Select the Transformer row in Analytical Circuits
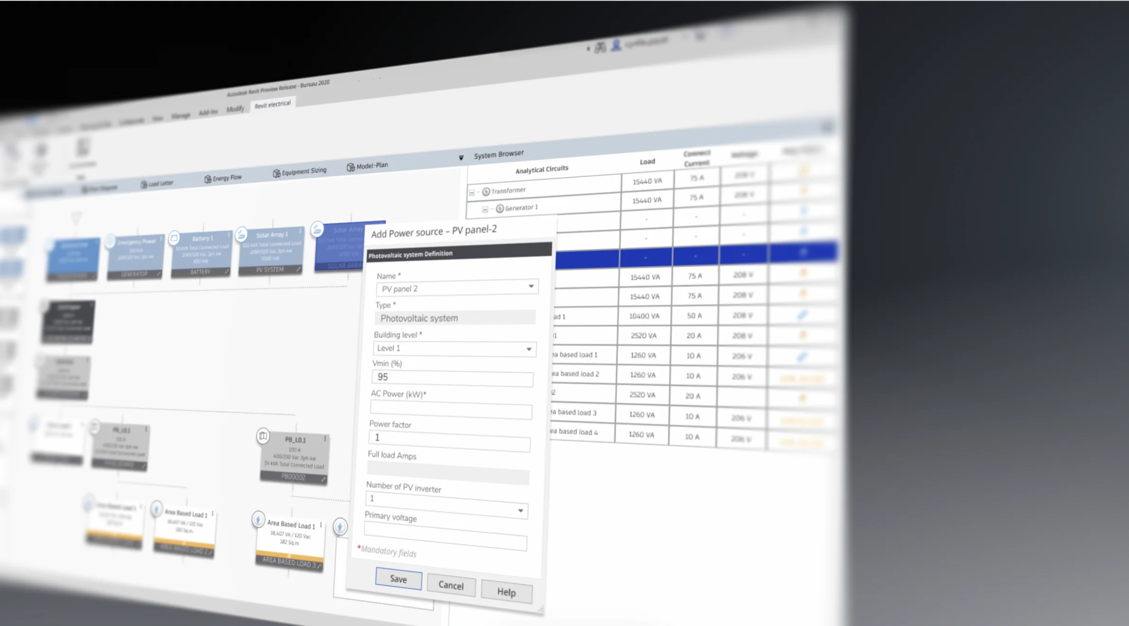Image resolution: width=1129 pixels, height=626 pixels. pyautogui.click(x=544, y=189)
